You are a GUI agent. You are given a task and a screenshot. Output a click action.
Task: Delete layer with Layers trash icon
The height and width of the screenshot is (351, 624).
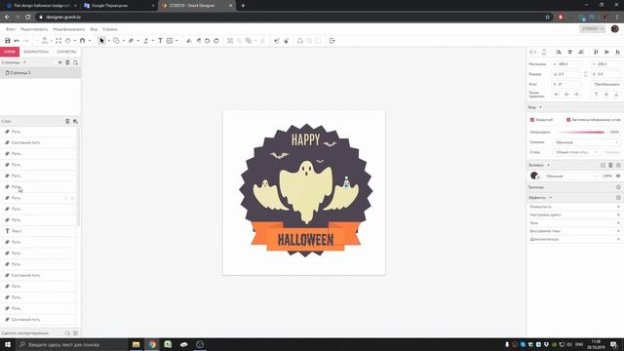point(67,121)
